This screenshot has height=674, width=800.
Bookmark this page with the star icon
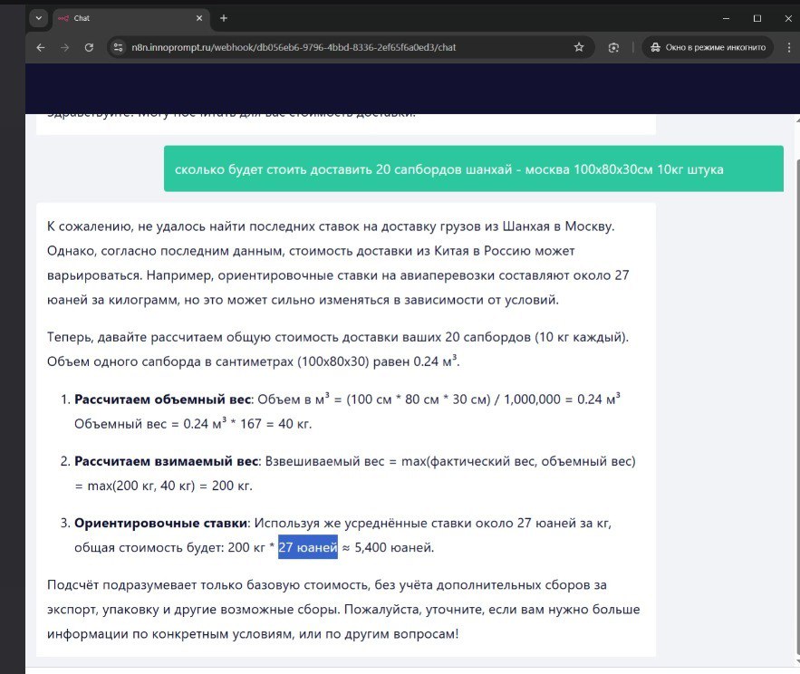(579, 47)
